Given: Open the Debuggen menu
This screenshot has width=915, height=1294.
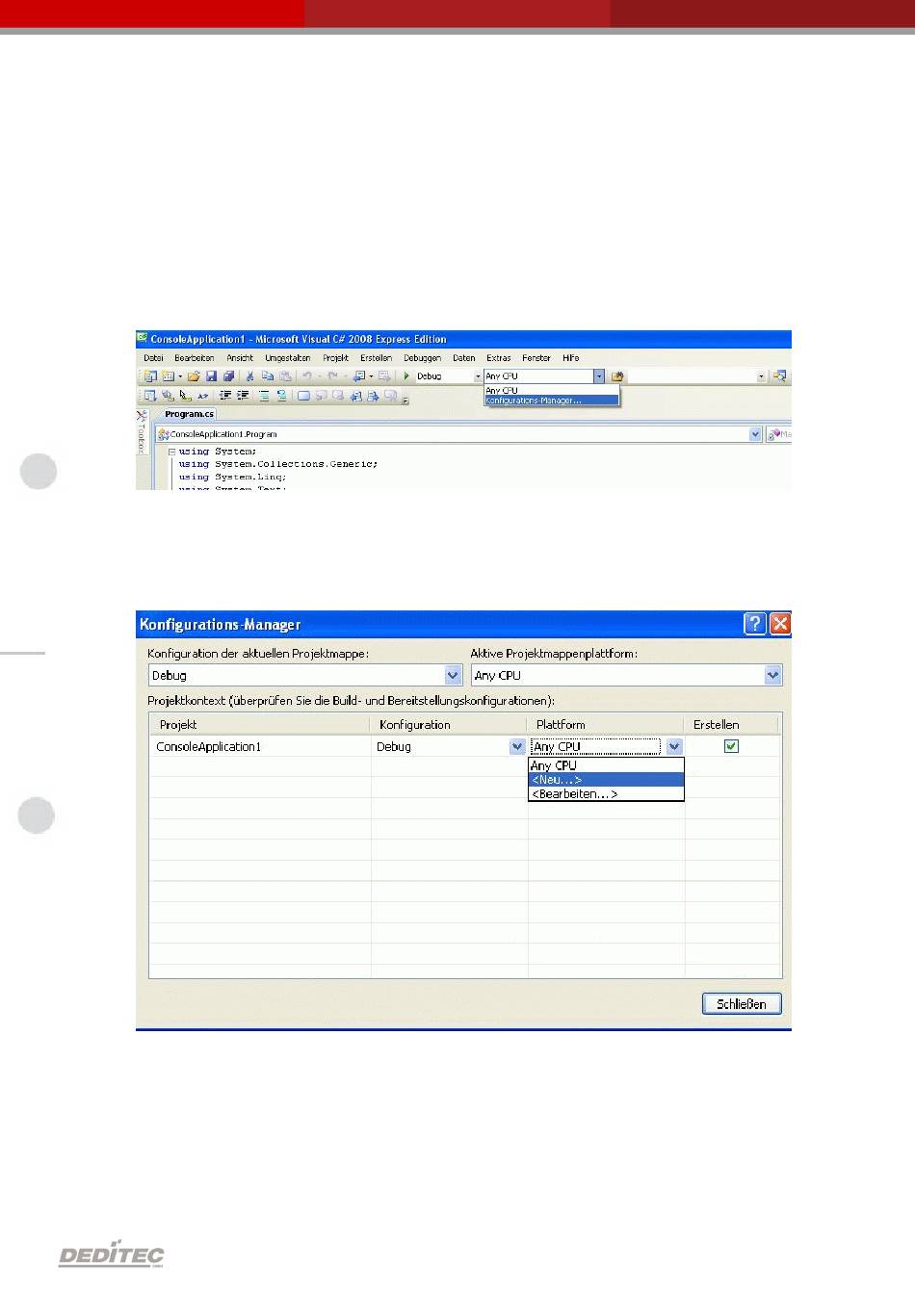Looking at the screenshot, I should point(422,358).
